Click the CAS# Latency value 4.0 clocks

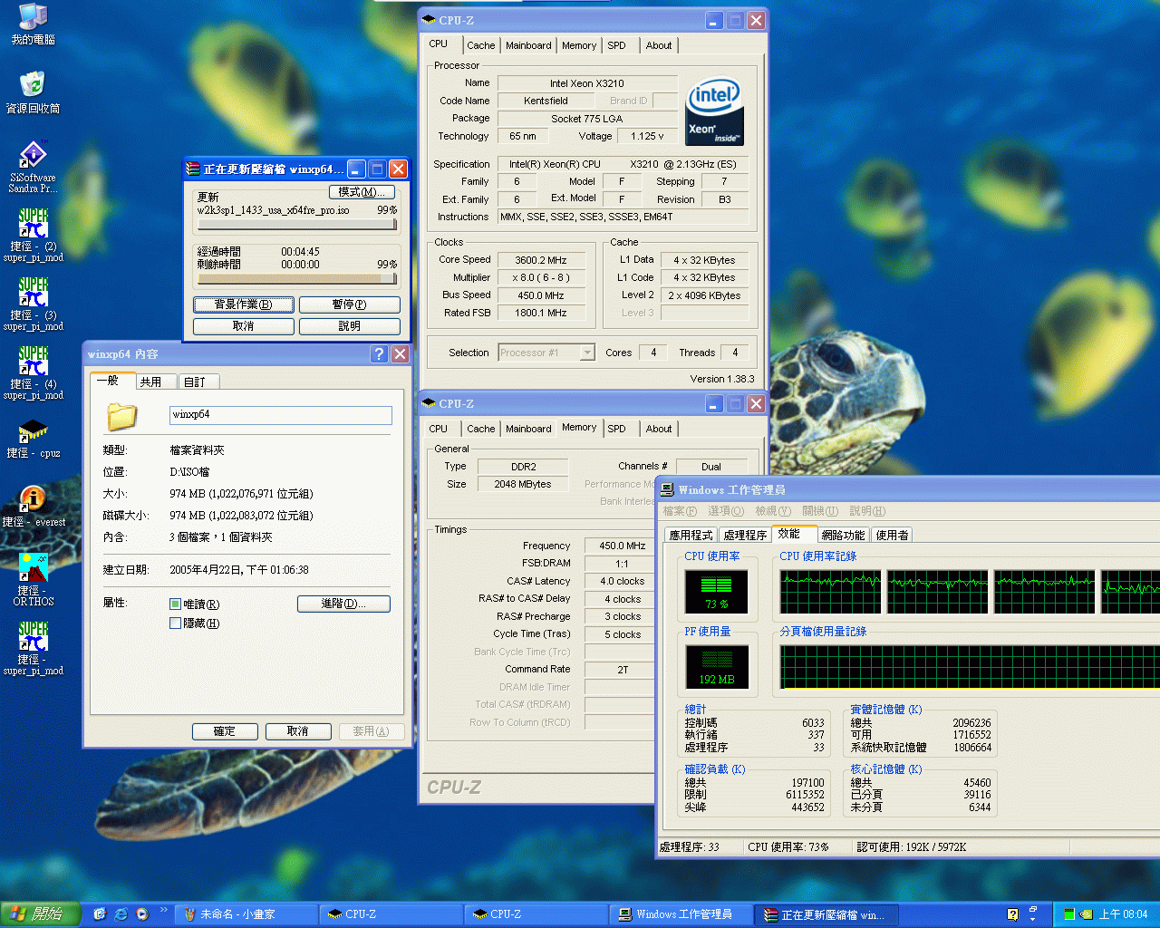pos(622,582)
